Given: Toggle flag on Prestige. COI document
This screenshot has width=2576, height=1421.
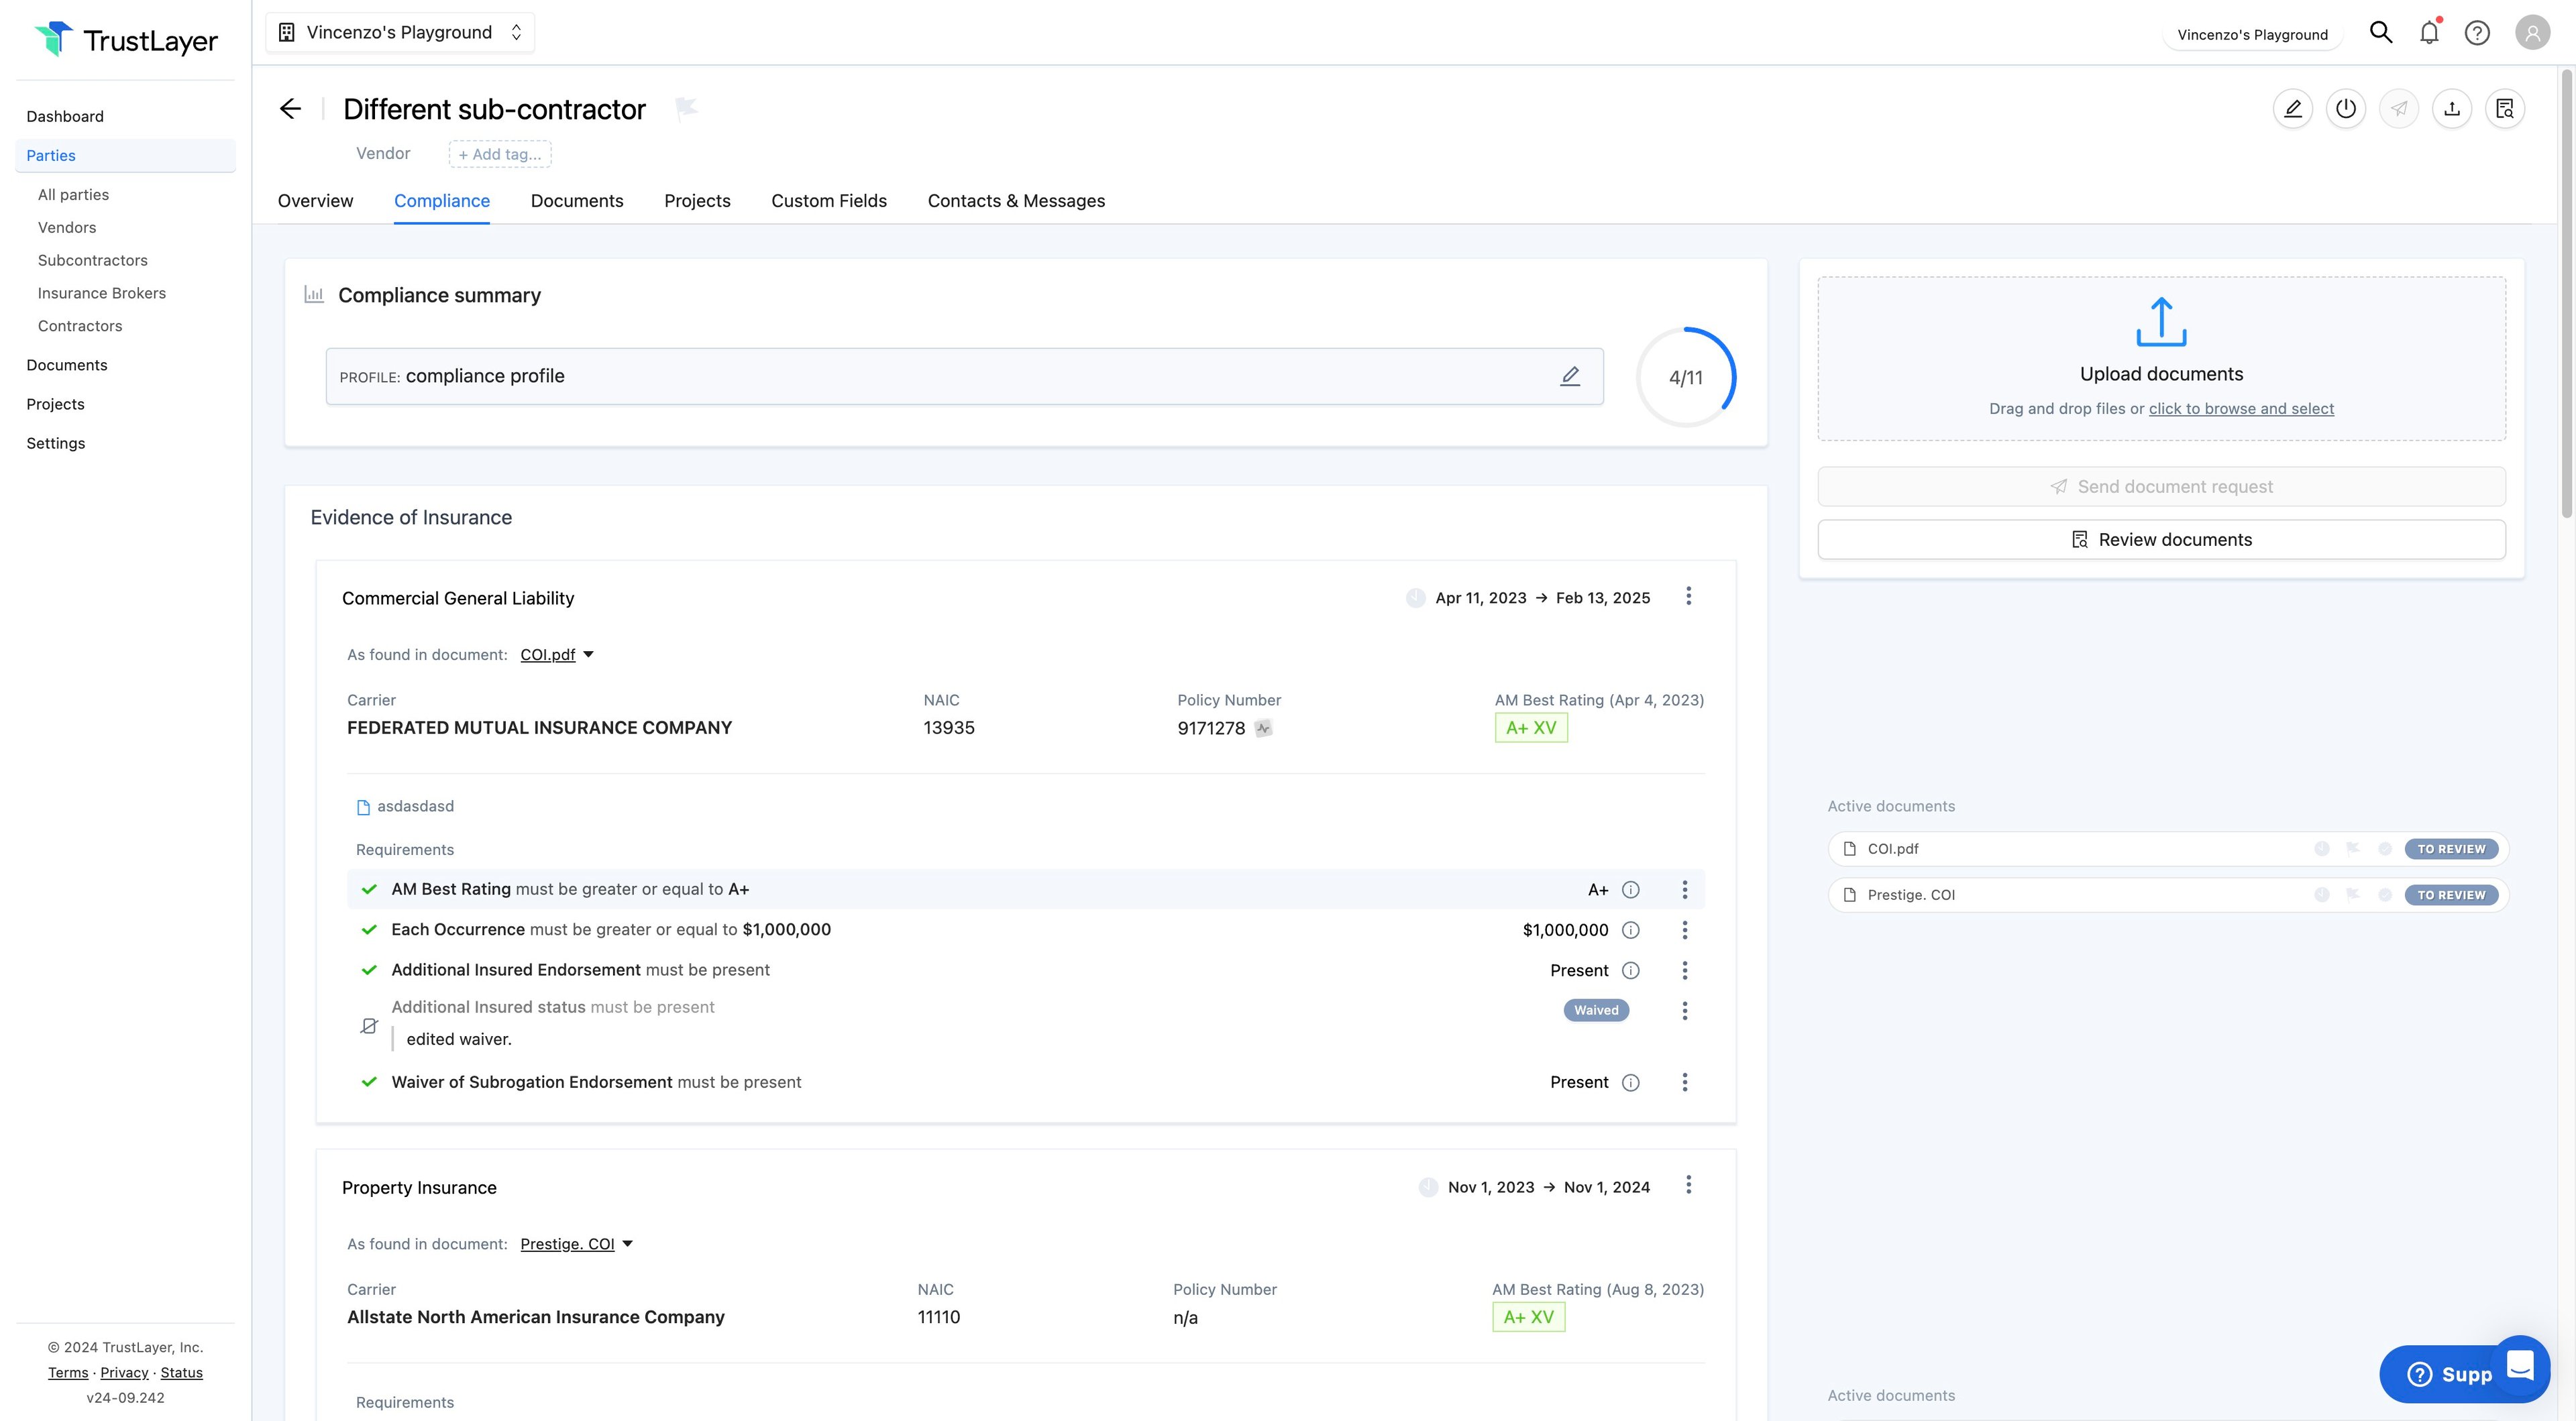Looking at the screenshot, I should (2353, 895).
